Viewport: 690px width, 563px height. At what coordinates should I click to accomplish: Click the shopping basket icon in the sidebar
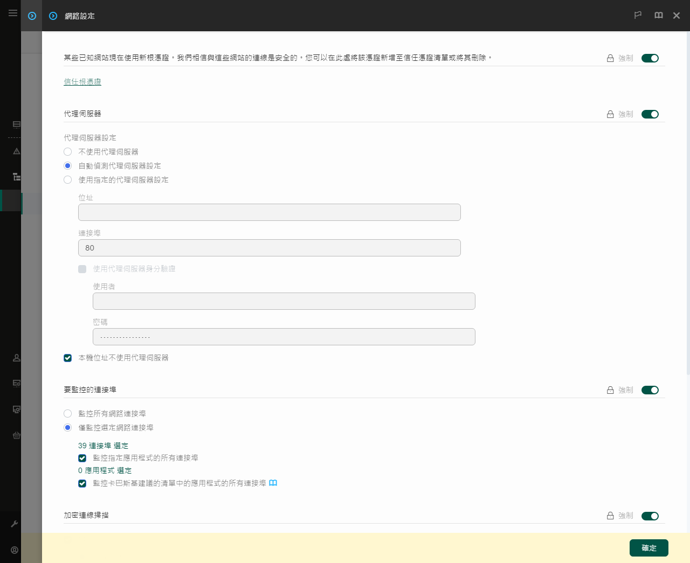16,435
